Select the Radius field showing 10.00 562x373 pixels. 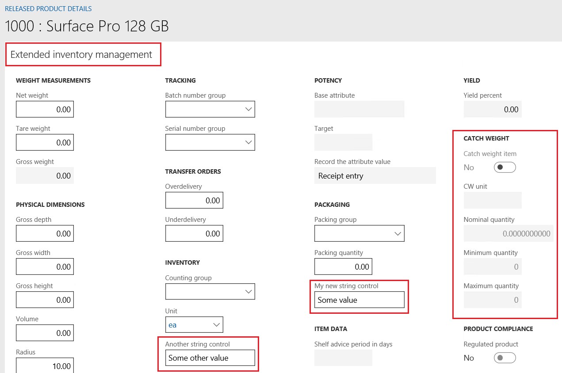pyautogui.click(x=44, y=366)
